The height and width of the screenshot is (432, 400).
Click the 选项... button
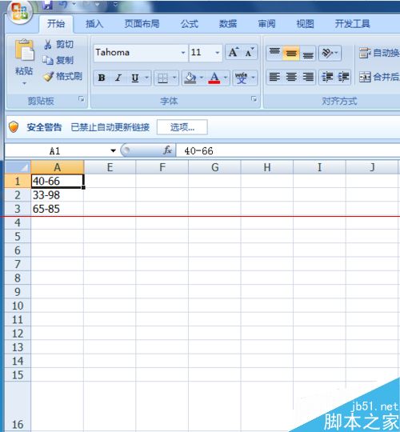coord(182,127)
